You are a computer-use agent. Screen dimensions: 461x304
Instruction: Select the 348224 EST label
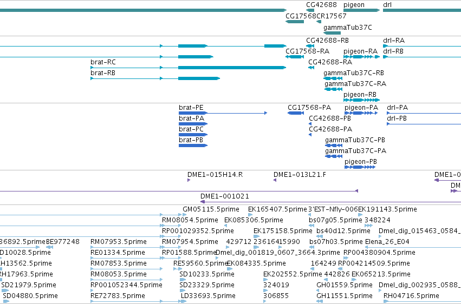coord(378,220)
